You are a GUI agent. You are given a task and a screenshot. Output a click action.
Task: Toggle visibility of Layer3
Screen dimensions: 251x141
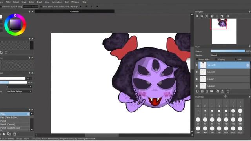(196, 72)
